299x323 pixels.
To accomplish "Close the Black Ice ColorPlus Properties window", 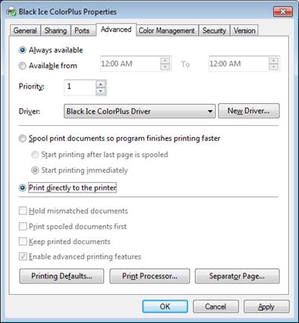I will click(x=283, y=11).
